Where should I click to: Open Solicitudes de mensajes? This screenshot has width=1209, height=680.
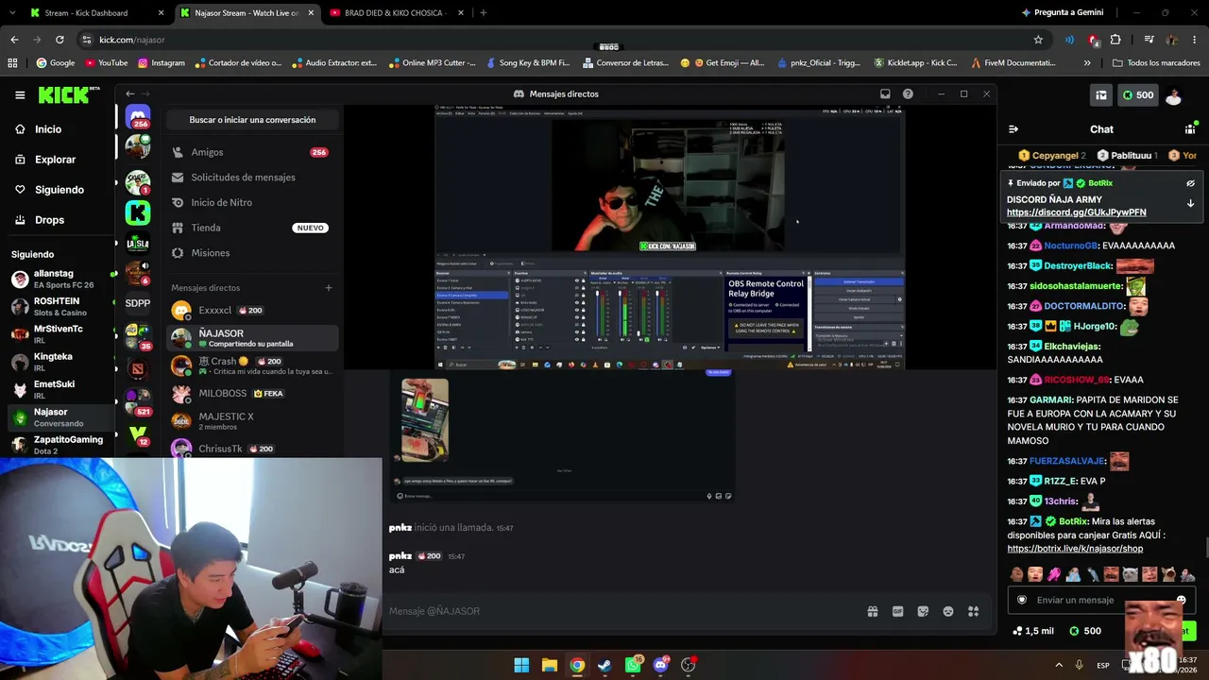tap(250, 178)
